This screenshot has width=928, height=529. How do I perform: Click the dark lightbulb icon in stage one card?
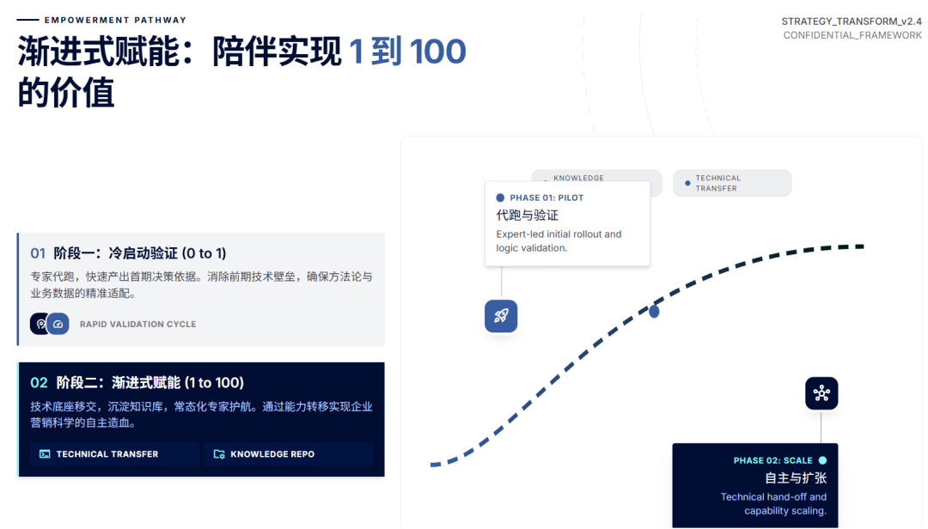(40, 324)
